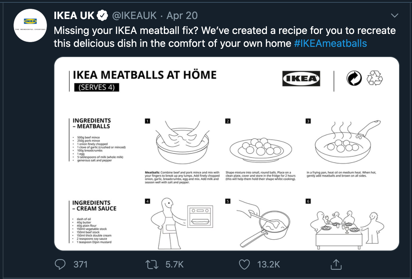This screenshot has width=412, height=279.
Task: Retweet this IKEA UK tweet
Action: [x=152, y=264]
